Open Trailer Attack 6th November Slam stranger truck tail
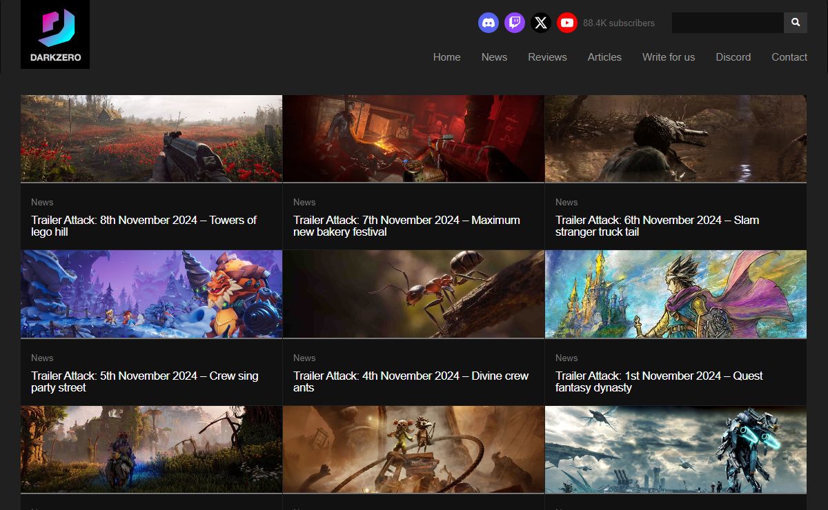This screenshot has width=828, height=510. pos(657,226)
